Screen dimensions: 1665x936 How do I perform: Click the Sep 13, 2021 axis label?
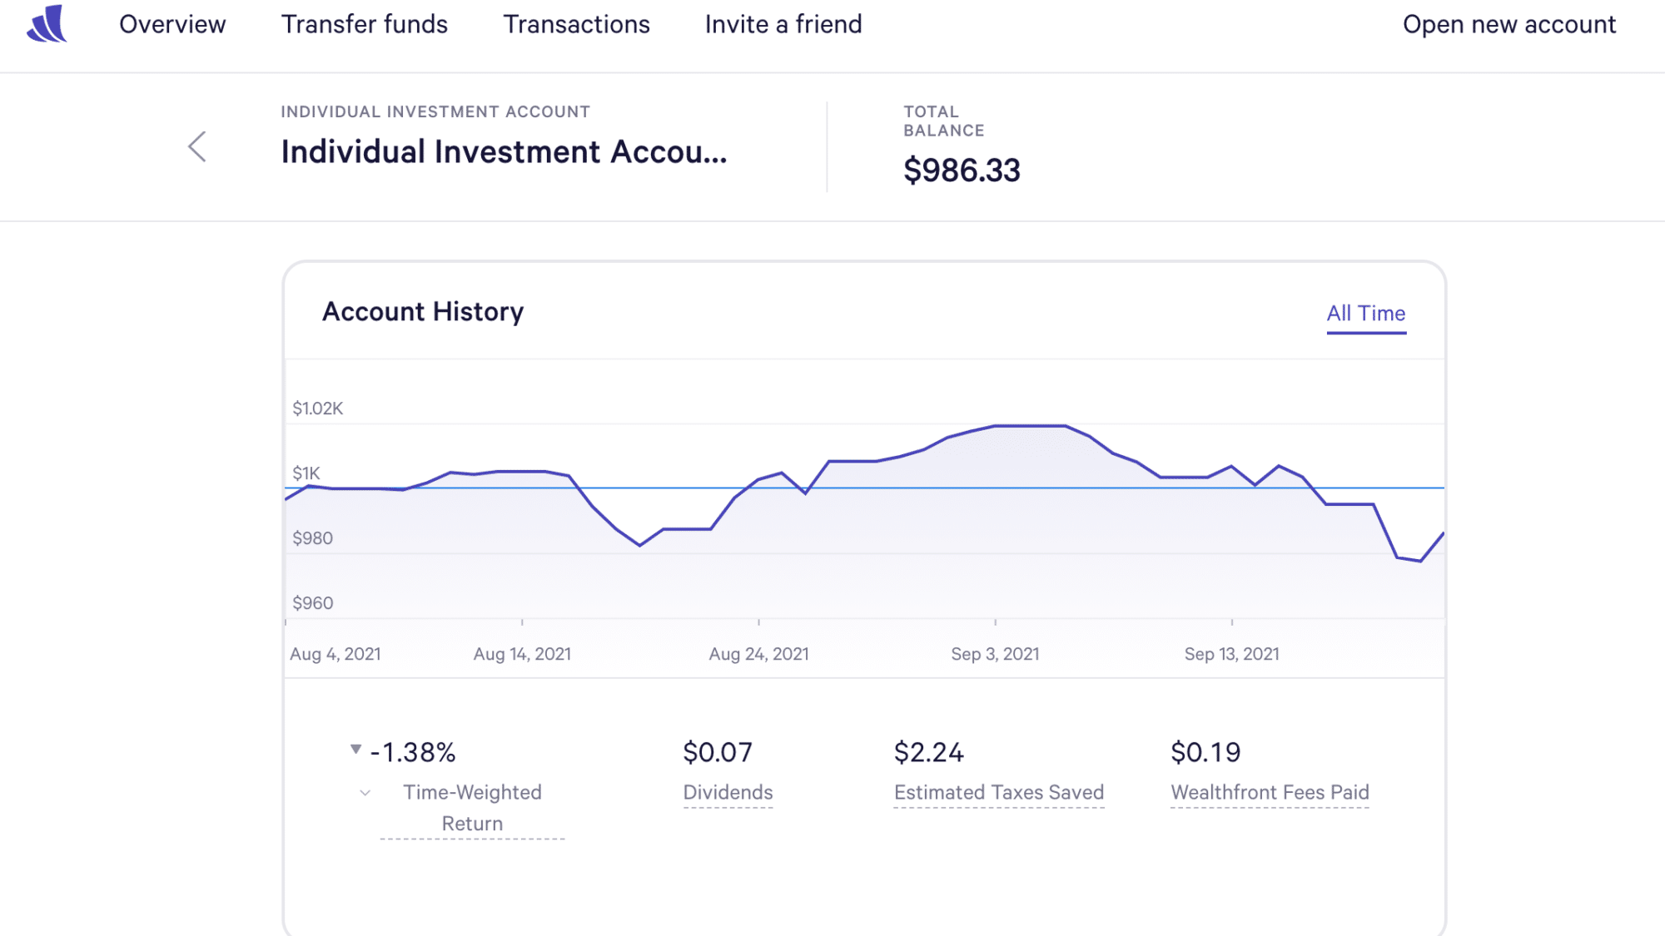1231,654
